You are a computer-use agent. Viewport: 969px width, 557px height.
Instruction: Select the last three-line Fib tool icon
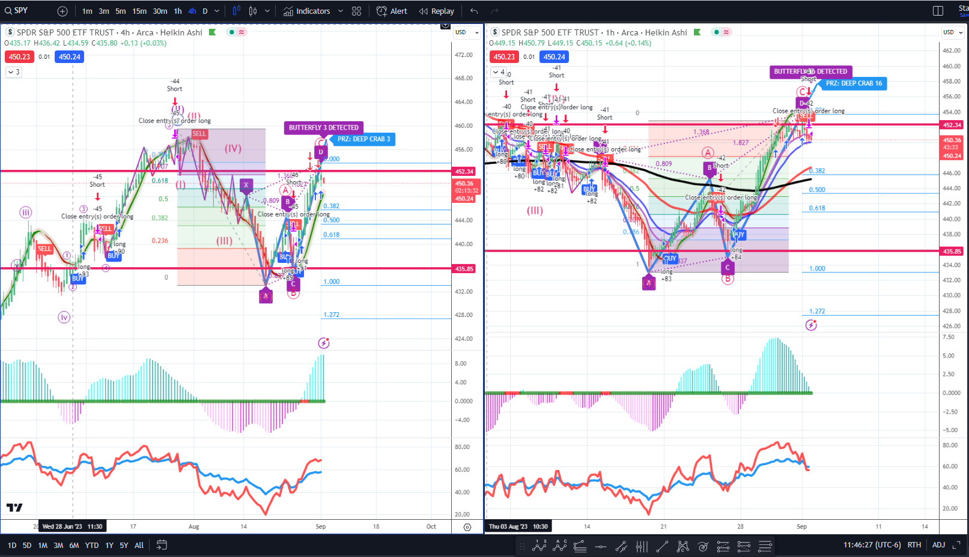[x=765, y=546]
